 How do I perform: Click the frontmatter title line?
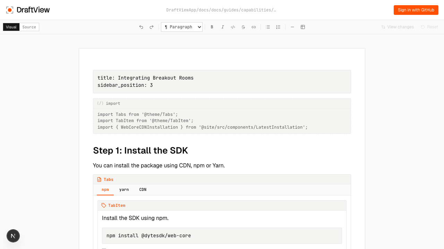click(145, 78)
